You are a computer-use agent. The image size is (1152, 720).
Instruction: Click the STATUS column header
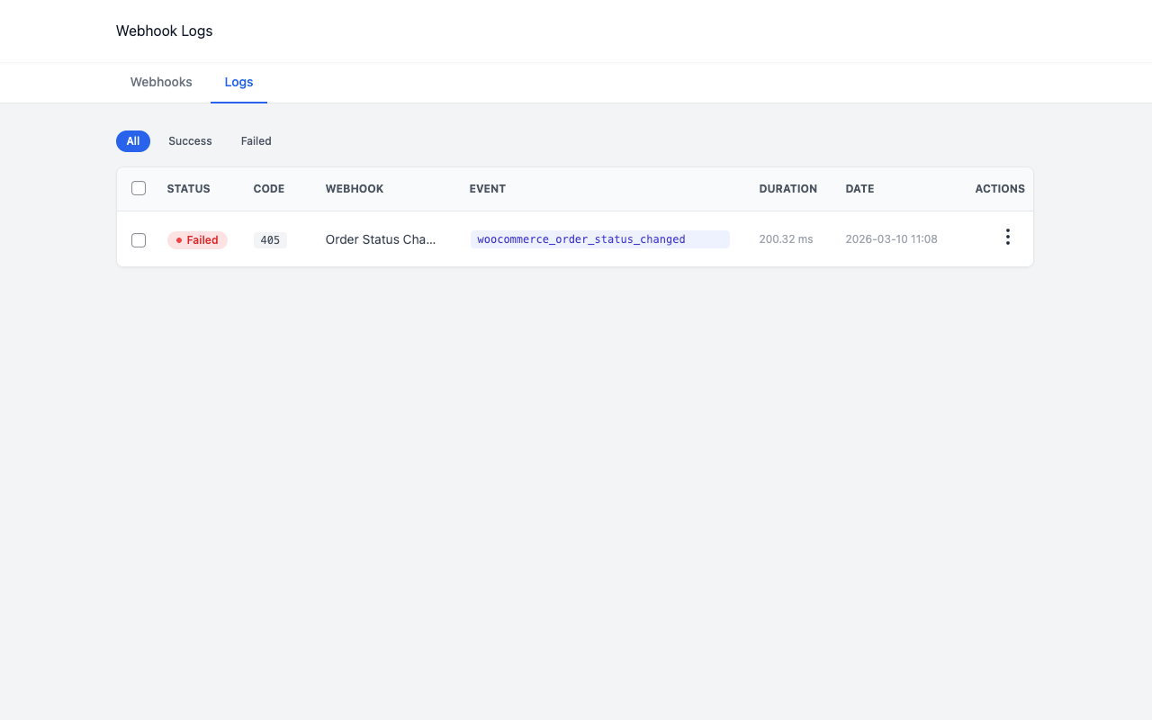pos(189,189)
